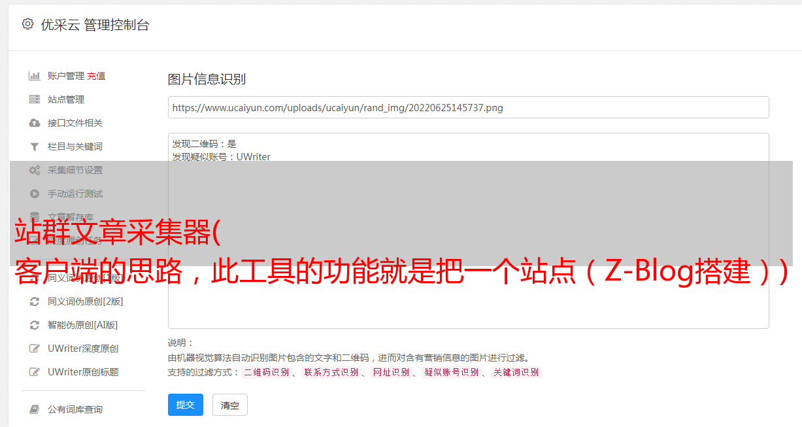Viewport: 802px width, 427px height.
Task: Click the 发现二维码：是 result line
Action: tap(205, 144)
